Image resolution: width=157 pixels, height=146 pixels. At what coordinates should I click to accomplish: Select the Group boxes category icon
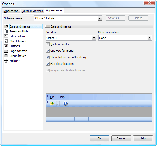6,56
